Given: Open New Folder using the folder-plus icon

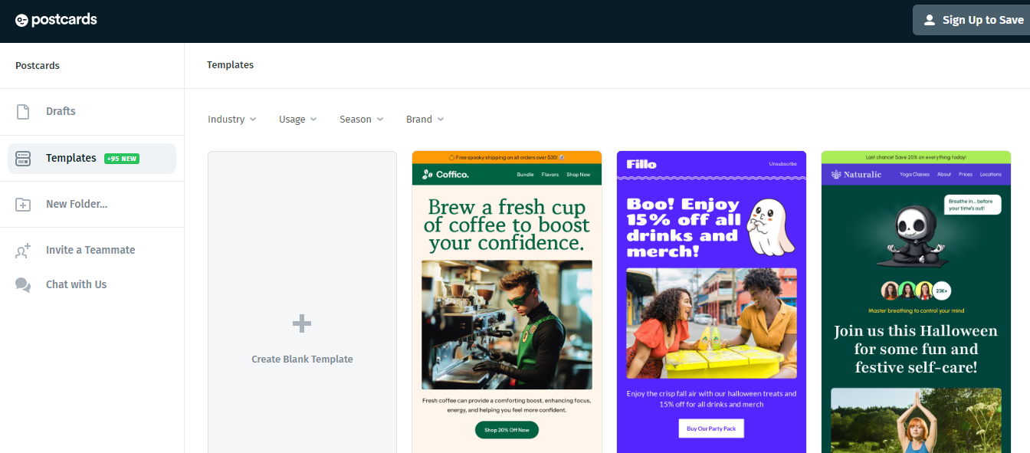Looking at the screenshot, I should click(22, 204).
